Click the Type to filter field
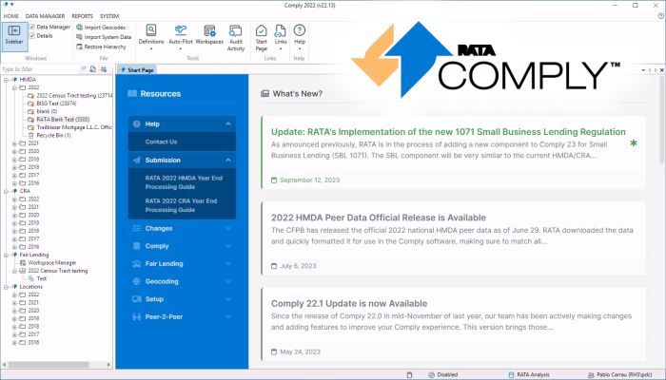The height and width of the screenshot is (380, 666). 40,69
